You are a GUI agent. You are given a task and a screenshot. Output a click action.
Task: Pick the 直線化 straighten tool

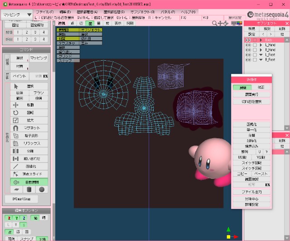coord(29,166)
